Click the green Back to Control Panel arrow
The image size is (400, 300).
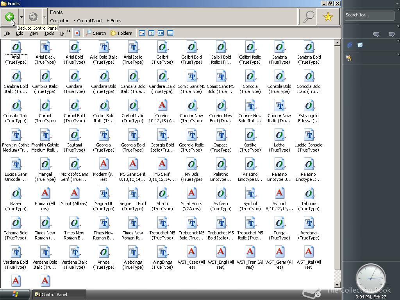click(x=10, y=17)
